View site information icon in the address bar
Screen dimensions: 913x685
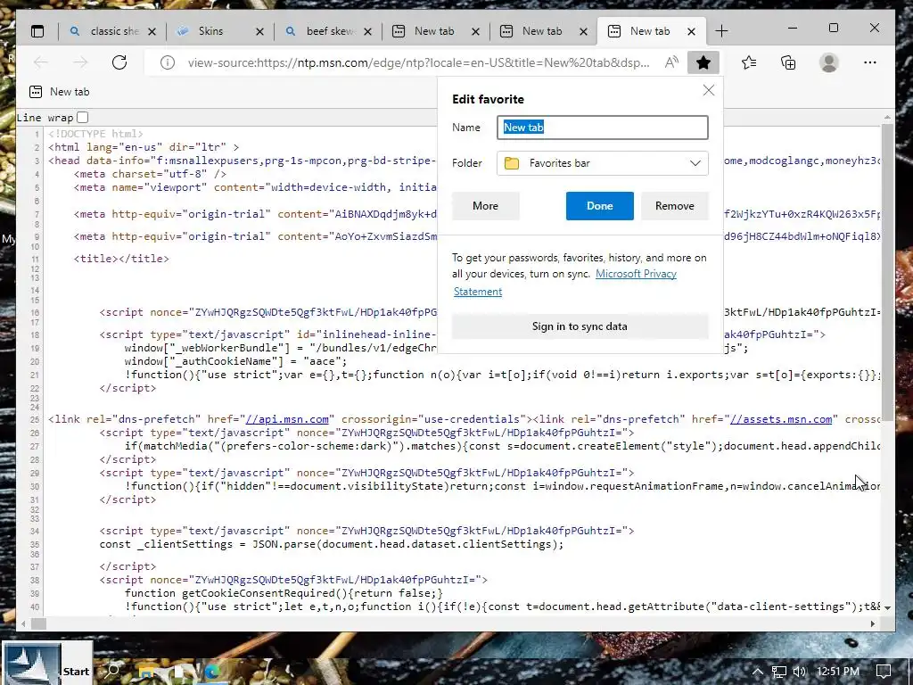point(167,62)
